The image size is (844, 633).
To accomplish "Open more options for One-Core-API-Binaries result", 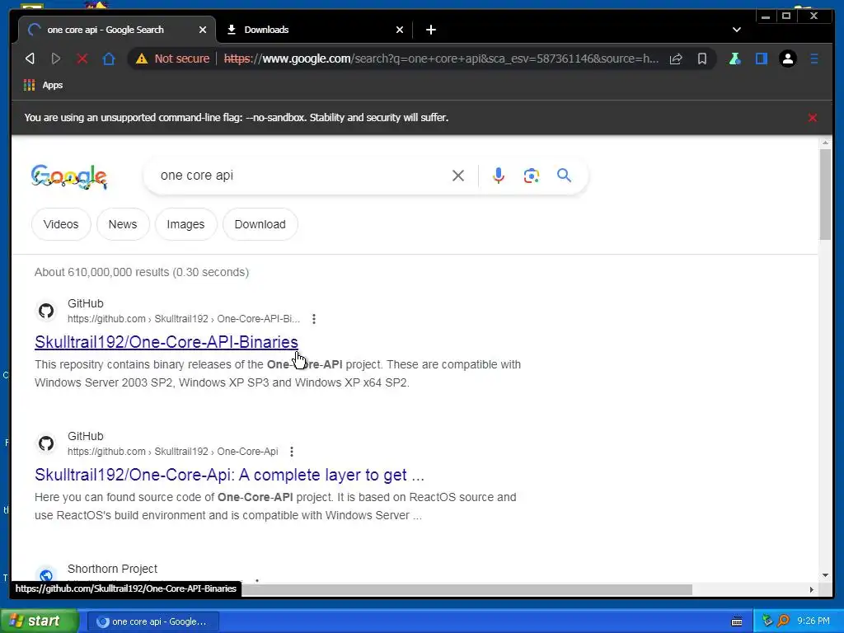I will click(x=314, y=319).
